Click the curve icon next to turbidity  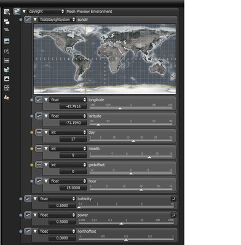tap(28, 199)
